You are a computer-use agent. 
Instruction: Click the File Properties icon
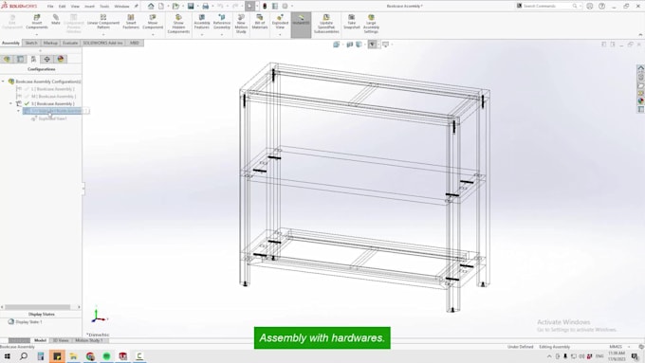(275, 7)
